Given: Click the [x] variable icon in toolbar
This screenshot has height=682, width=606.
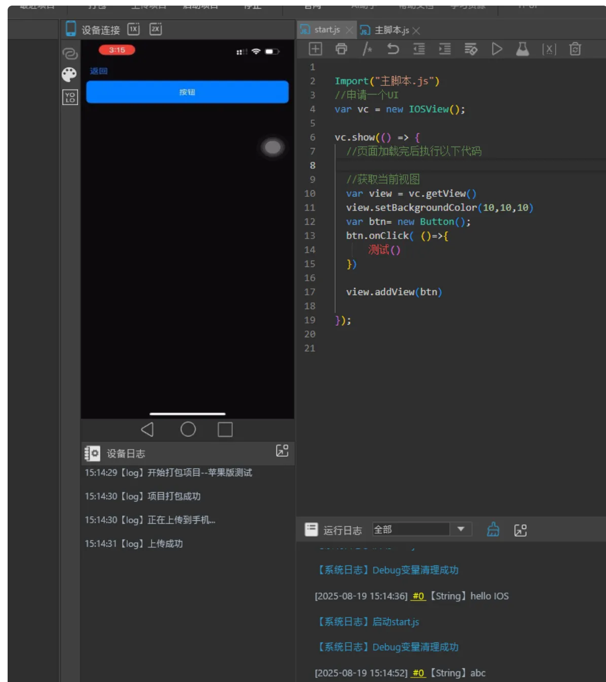Looking at the screenshot, I should [x=549, y=49].
